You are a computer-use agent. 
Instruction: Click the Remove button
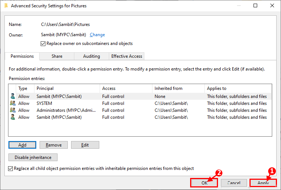[x=53, y=145]
